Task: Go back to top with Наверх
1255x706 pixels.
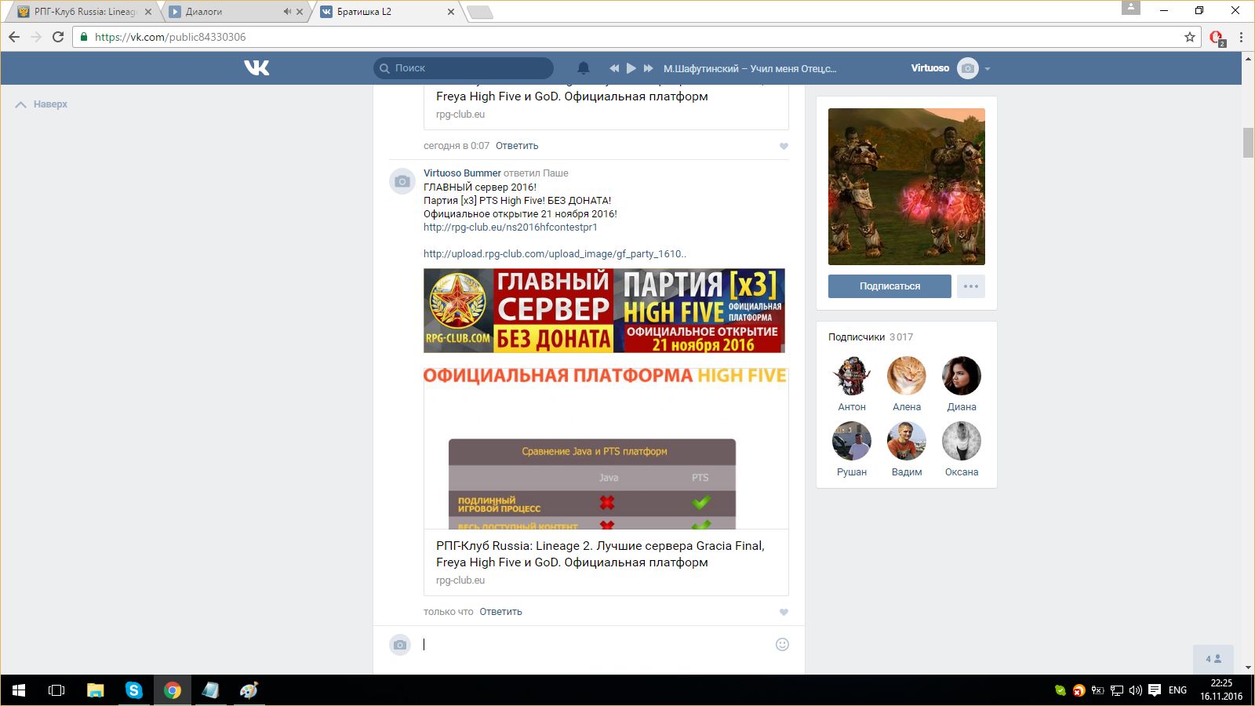Action: [x=42, y=104]
